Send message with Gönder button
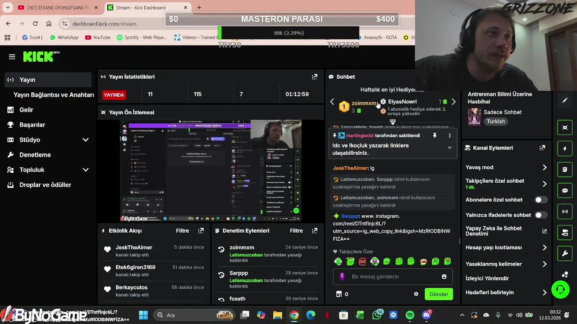This screenshot has width=577, height=324. tap(439, 294)
